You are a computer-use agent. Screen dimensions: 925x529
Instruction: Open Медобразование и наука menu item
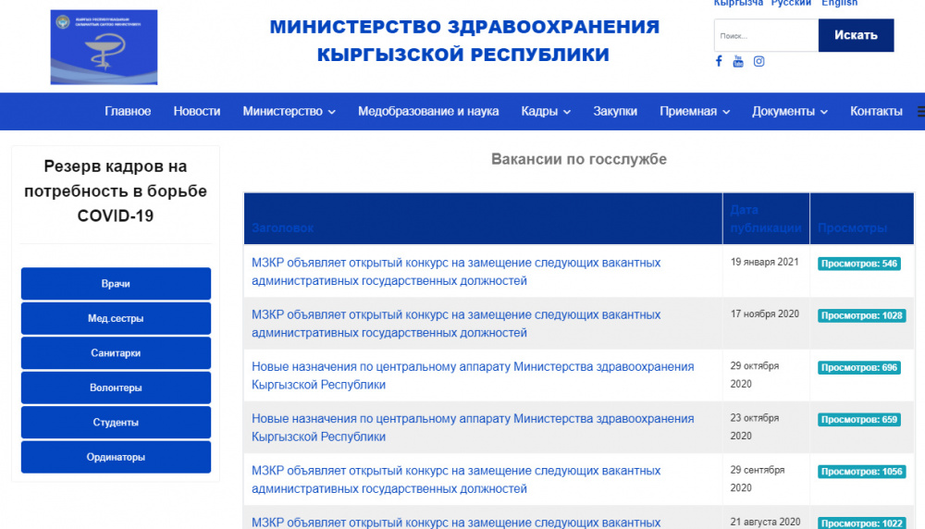point(428,112)
